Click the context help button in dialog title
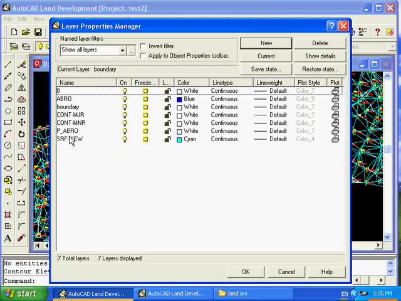The height and width of the screenshot is (301, 401). [x=331, y=26]
